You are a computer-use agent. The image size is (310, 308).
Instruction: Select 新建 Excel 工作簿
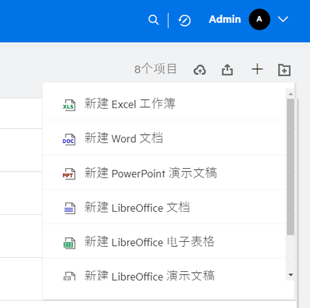click(164, 104)
